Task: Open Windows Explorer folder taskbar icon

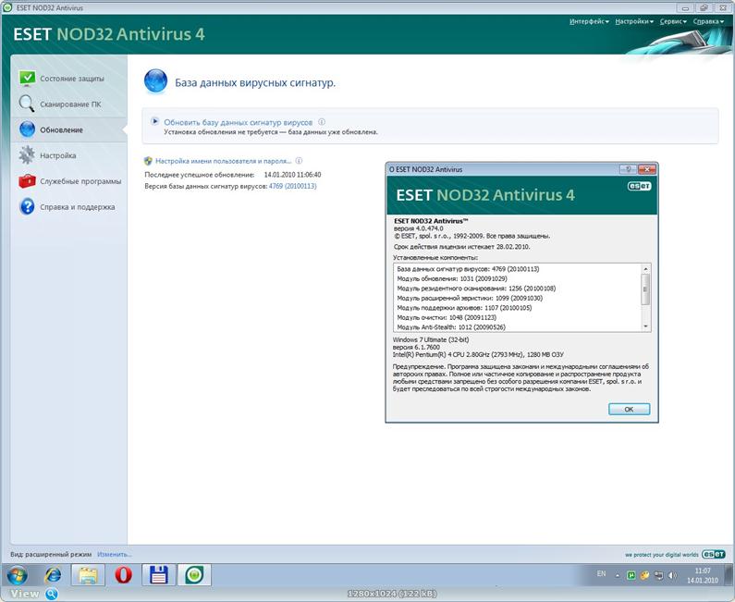Action: [x=88, y=575]
